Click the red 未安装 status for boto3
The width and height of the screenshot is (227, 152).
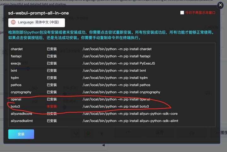[52, 106]
